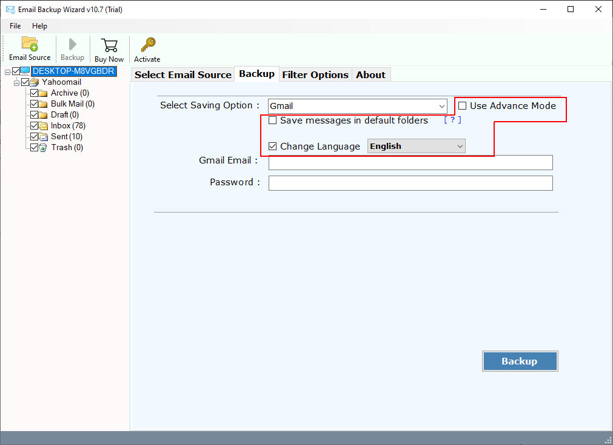The height and width of the screenshot is (445, 613).
Task: Click the Archive folder icon
Action: (43, 93)
